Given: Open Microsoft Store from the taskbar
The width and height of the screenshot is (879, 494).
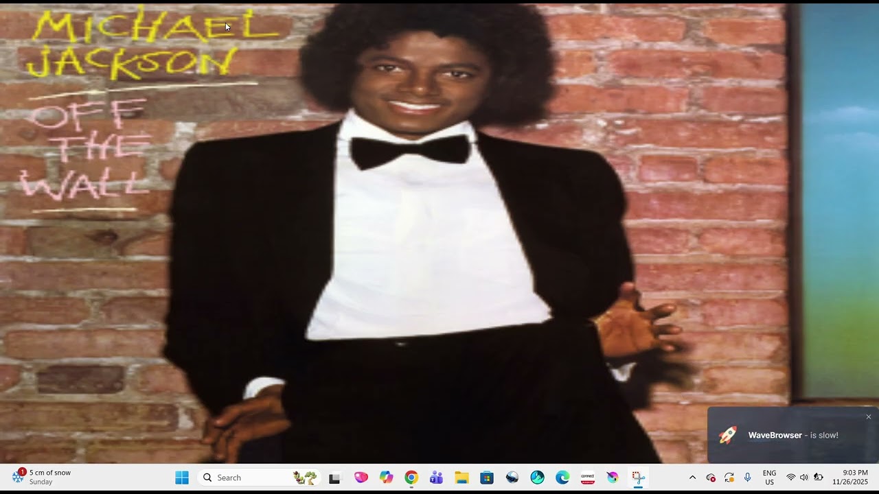Looking at the screenshot, I should [x=487, y=478].
